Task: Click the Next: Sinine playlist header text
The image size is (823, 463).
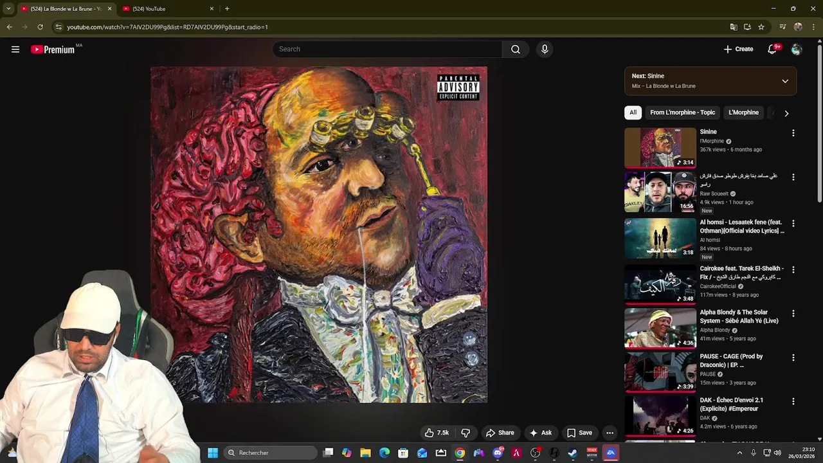Action: (x=648, y=76)
